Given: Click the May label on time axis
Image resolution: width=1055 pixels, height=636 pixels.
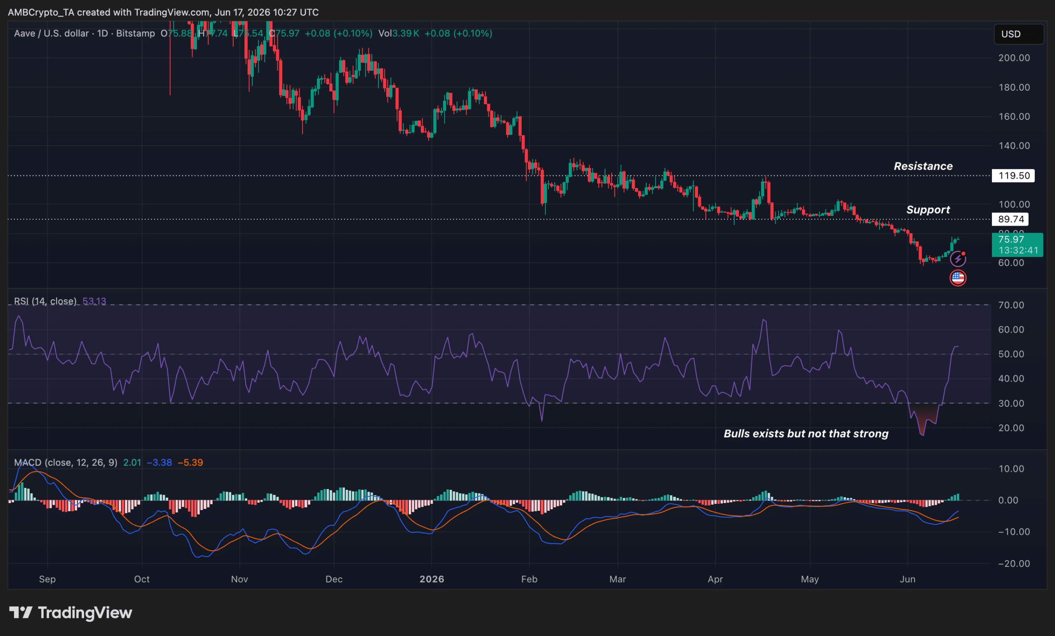Looking at the screenshot, I should (x=810, y=579).
